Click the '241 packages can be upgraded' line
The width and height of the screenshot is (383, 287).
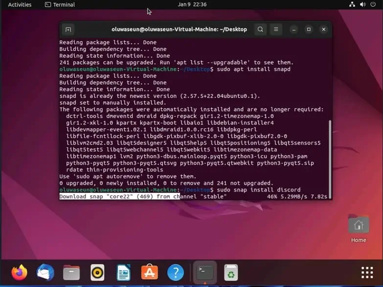[177, 62]
